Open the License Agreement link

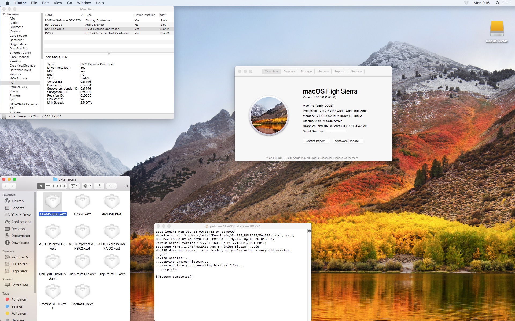(x=345, y=158)
